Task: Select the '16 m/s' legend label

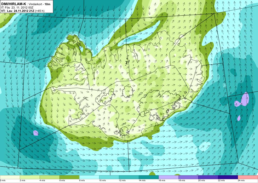Action: coord(162,180)
